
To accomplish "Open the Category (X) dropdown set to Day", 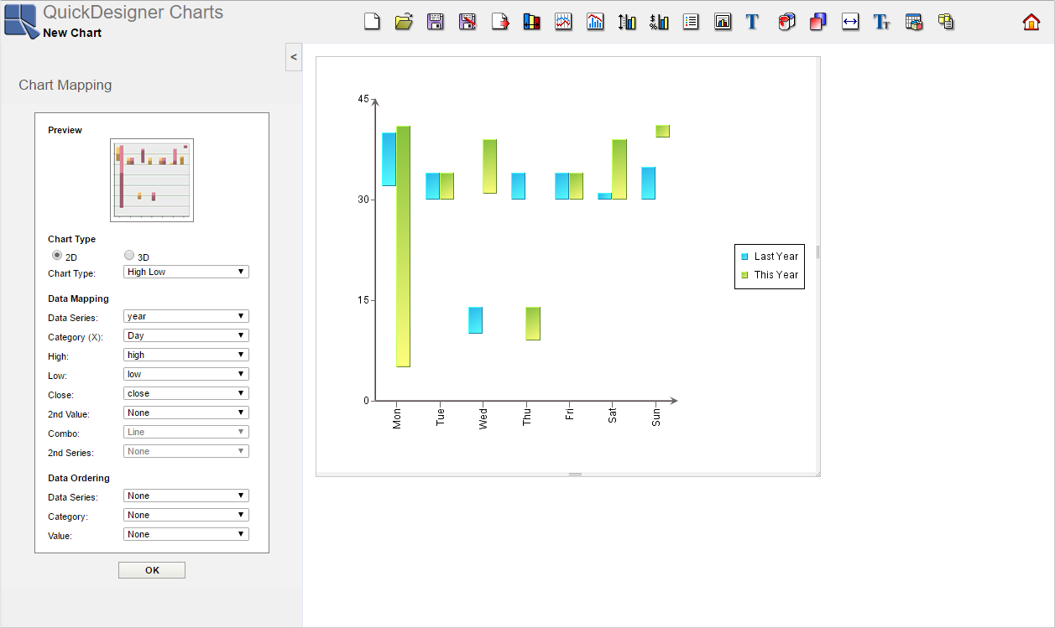I will (x=186, y=336).
